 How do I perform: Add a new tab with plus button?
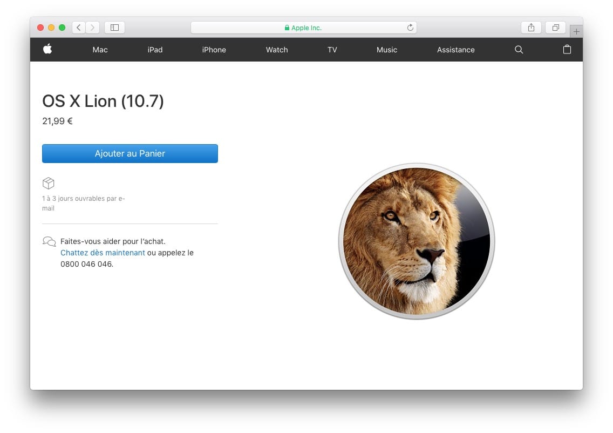tap(576, 31)
